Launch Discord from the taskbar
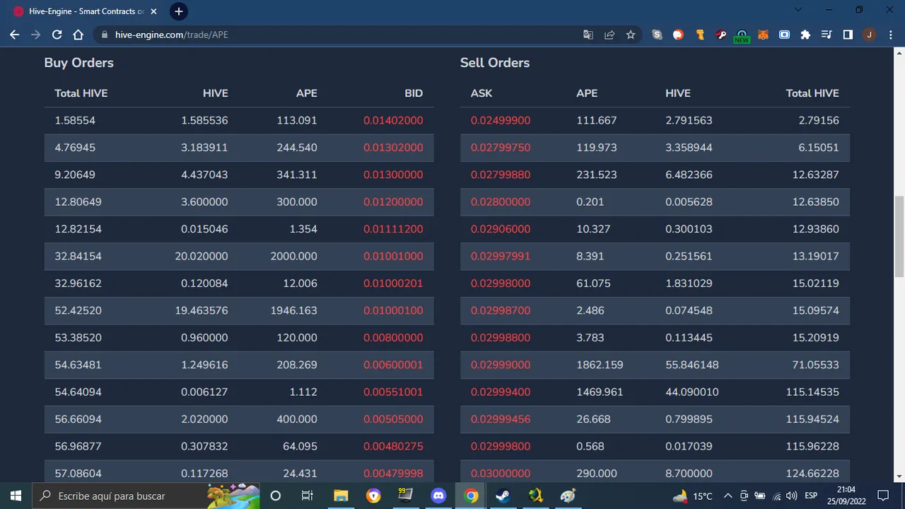 point(438,496)
